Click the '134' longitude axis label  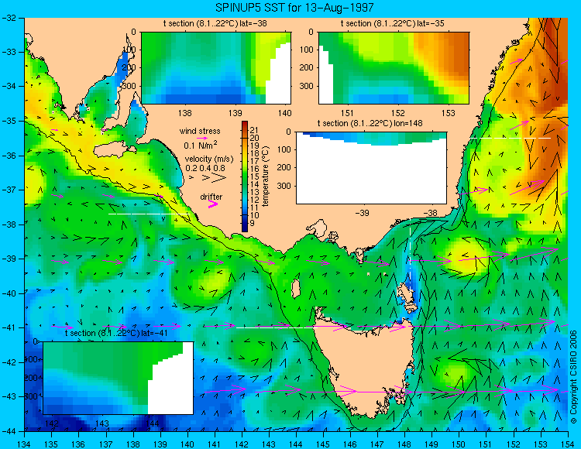tap(24, 444)
